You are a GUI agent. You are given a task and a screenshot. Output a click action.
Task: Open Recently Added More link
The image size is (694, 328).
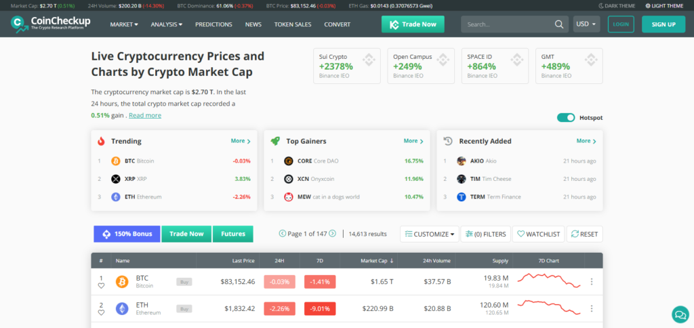click(586, 141)
